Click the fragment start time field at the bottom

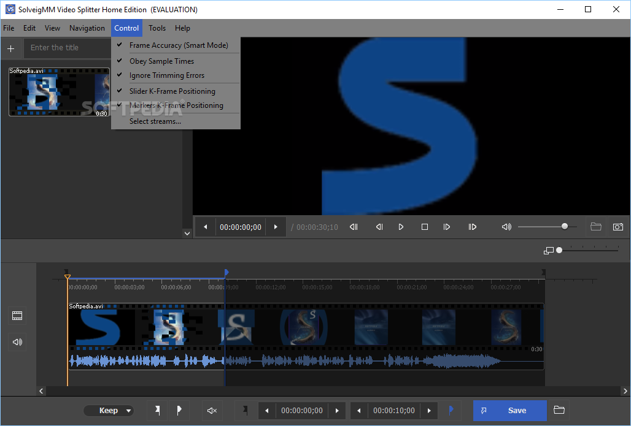[302, 411]
